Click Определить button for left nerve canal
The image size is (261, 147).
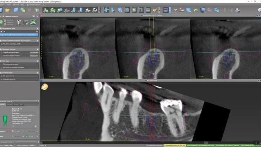coord(34,53)
